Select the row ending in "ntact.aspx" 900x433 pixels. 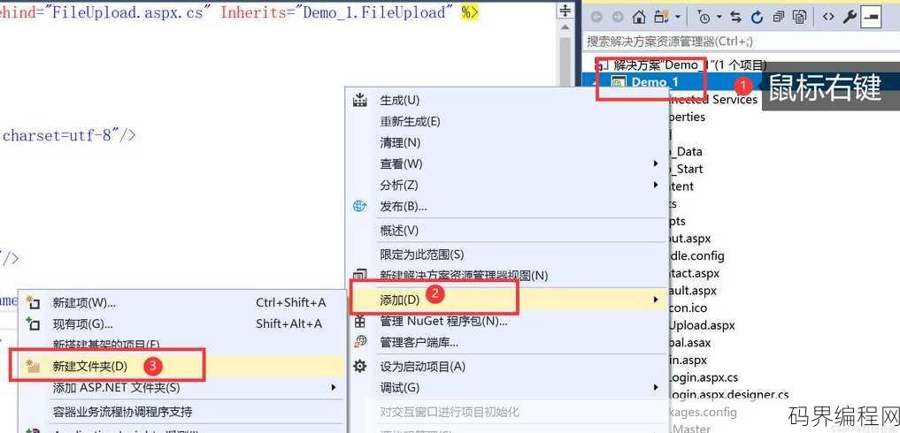pos(695,274)
